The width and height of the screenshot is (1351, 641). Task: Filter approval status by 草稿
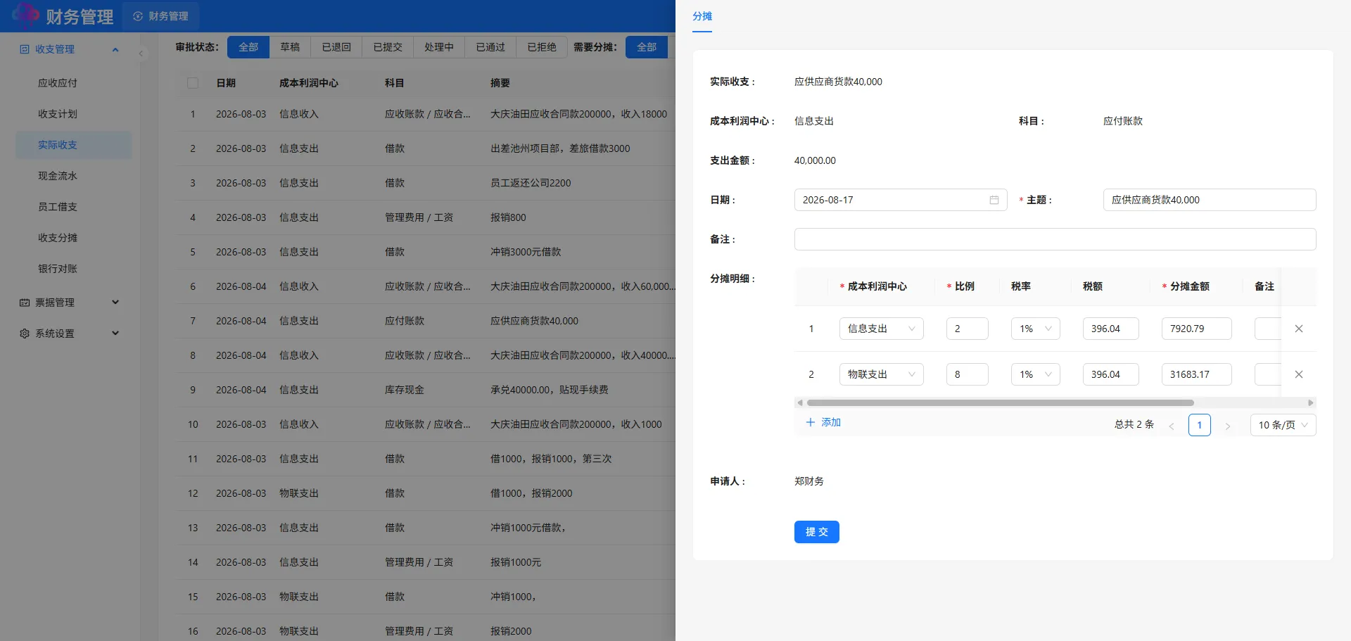tap(290, 47)
